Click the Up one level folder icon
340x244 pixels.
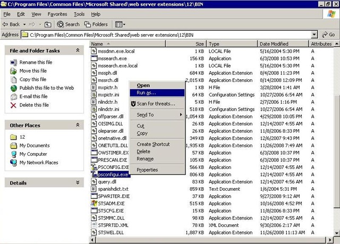click(x=48, y=24)
